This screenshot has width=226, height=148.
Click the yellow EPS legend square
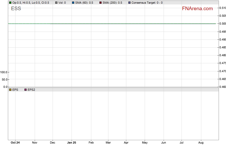[x=10, y=90]
